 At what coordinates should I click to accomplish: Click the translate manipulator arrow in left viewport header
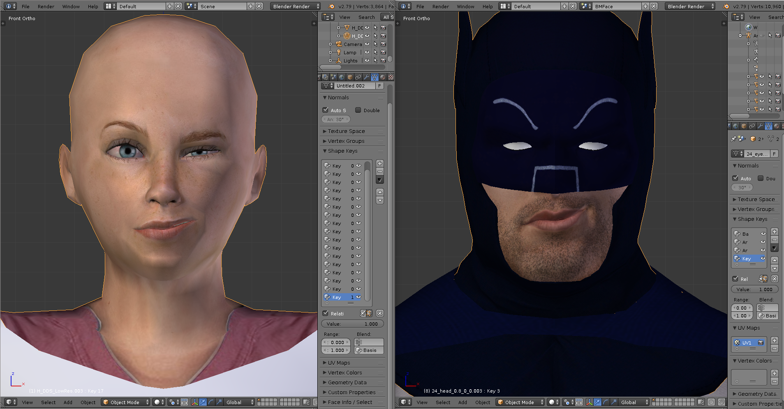[x=203, y=402]
